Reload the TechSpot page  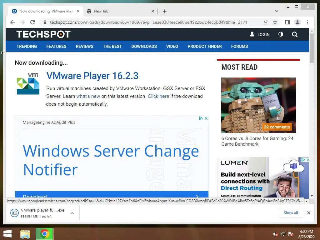(x=32, y=22)
